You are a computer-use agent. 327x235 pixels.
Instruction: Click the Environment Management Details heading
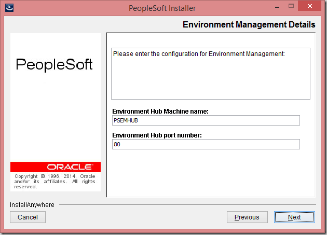(249, 24)
